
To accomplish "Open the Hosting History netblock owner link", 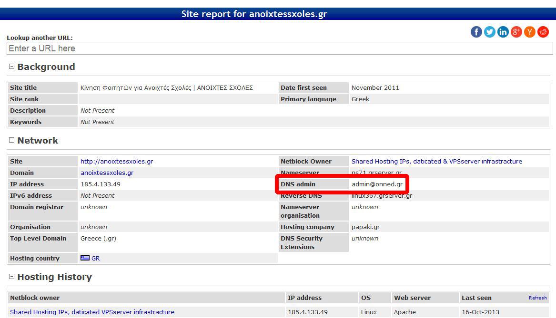I will coord(92,312).
